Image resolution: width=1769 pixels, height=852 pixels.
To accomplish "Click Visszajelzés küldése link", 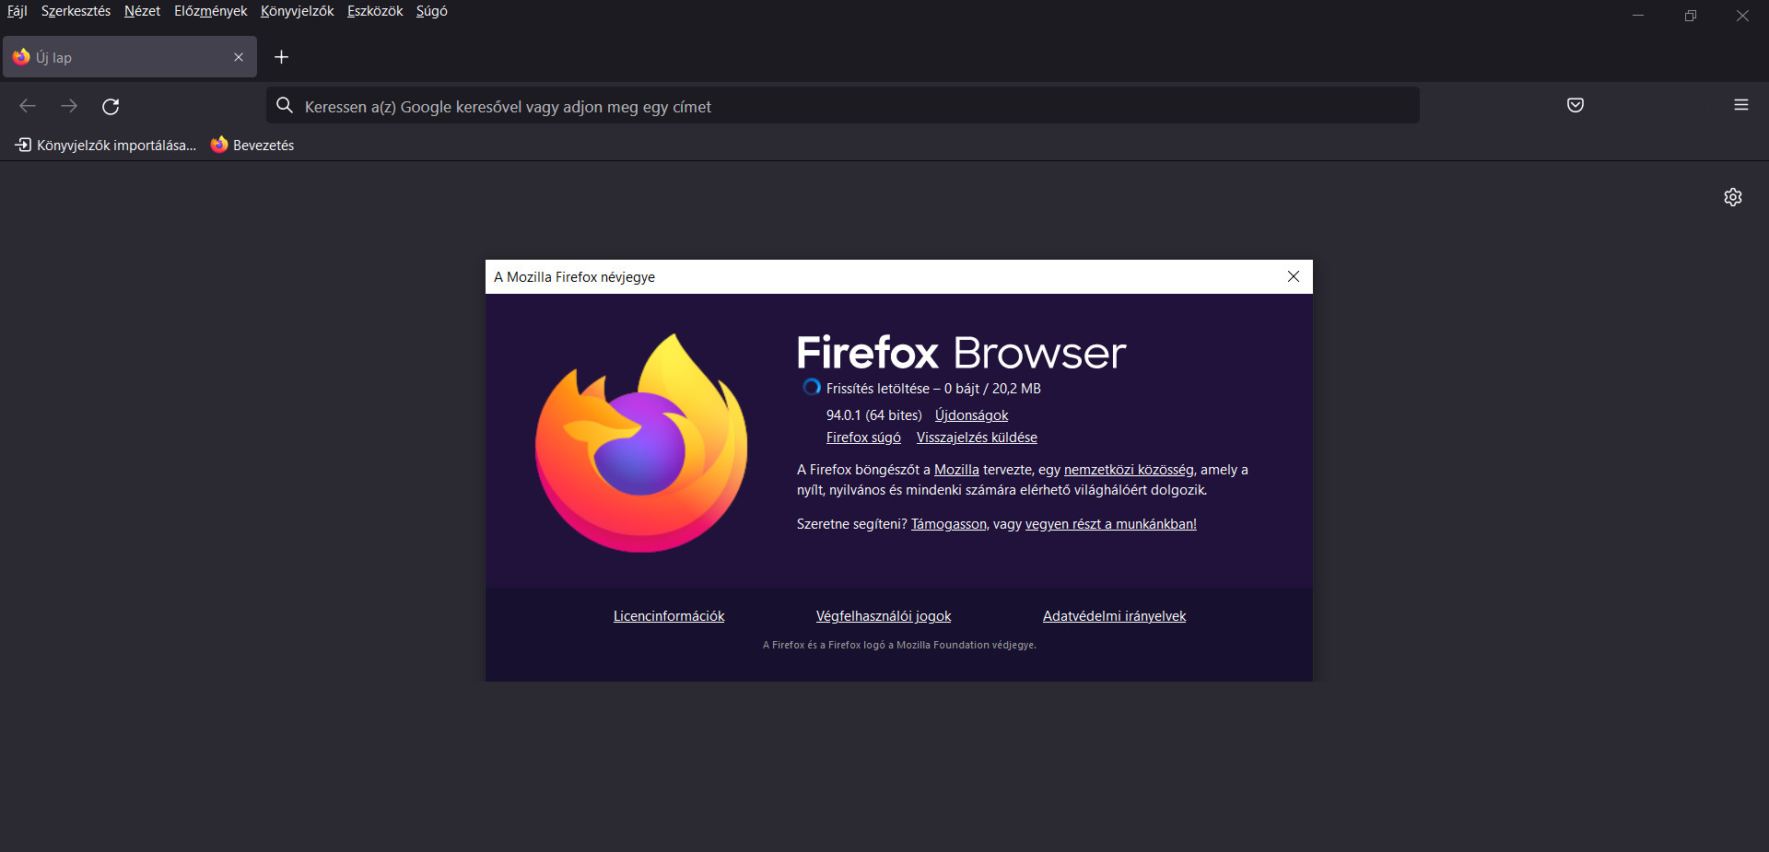I will (977, 438).
